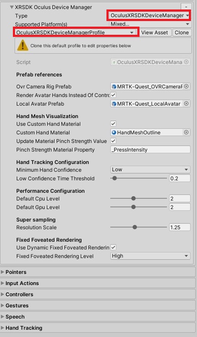
Task: Open object picker for Local Avatar Prefab
Action: pos(186,103)
